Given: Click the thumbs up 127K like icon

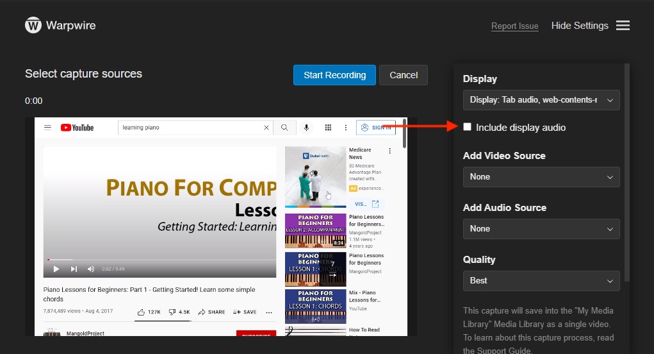Looking at the screenshot, I should pyautogui.click(x=141, y=312).
